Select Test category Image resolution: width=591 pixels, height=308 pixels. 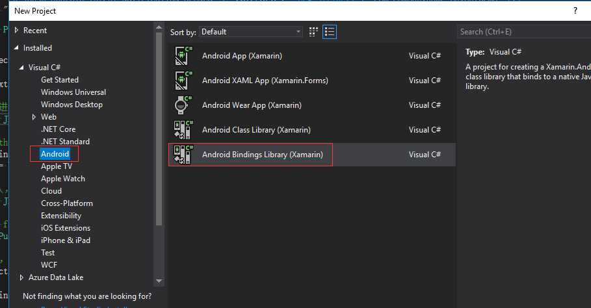(48, 253)
